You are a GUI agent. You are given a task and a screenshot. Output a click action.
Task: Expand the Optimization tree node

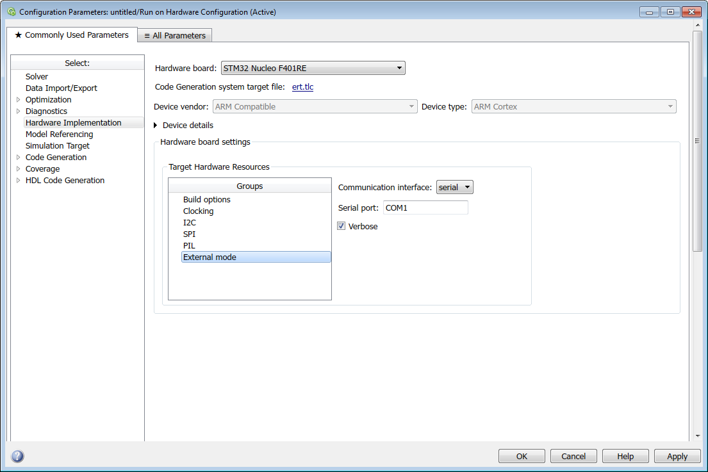tap(18, 99)
